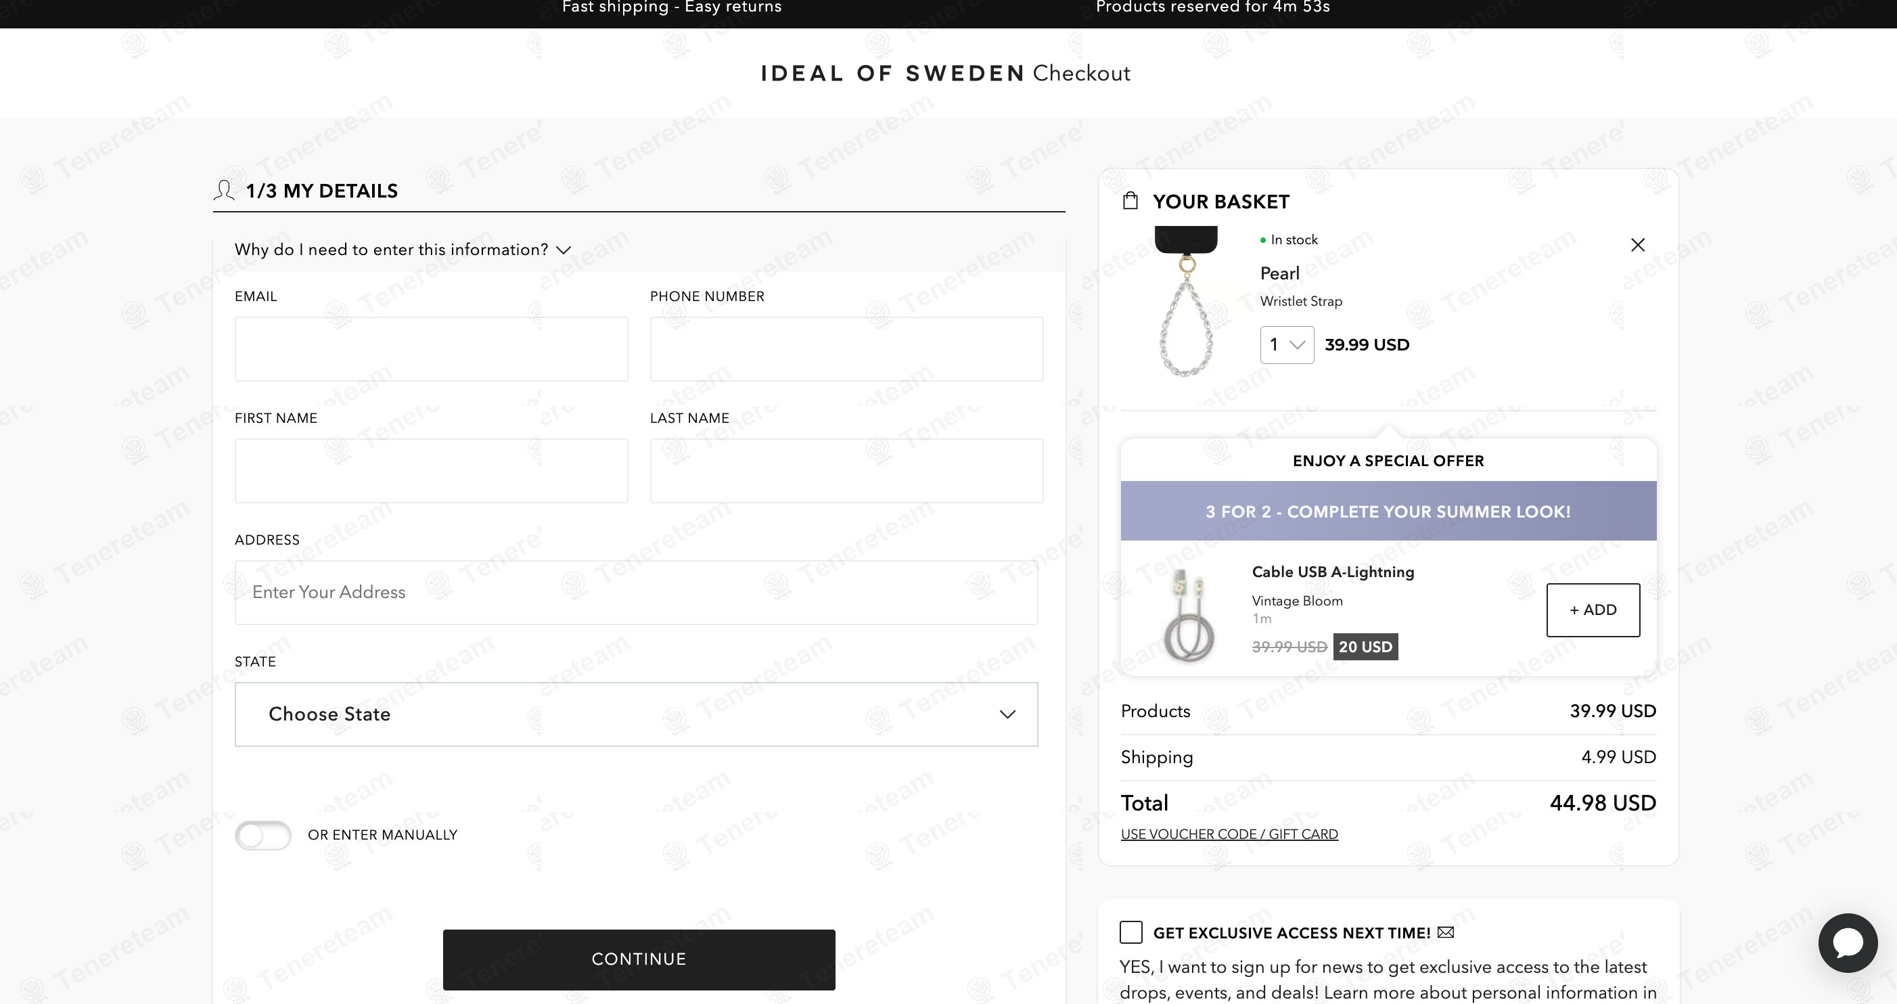Open USE VOUCHER CODE / GIFT CARD
The width and height of the screenshot is (1897, 1004).
pyautogui.click(x=1229, y=834)
